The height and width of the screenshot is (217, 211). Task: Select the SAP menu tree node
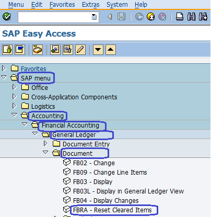(x=36, y=78)
